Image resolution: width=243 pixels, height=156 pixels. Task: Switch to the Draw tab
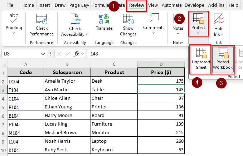(x=60, y=5)
